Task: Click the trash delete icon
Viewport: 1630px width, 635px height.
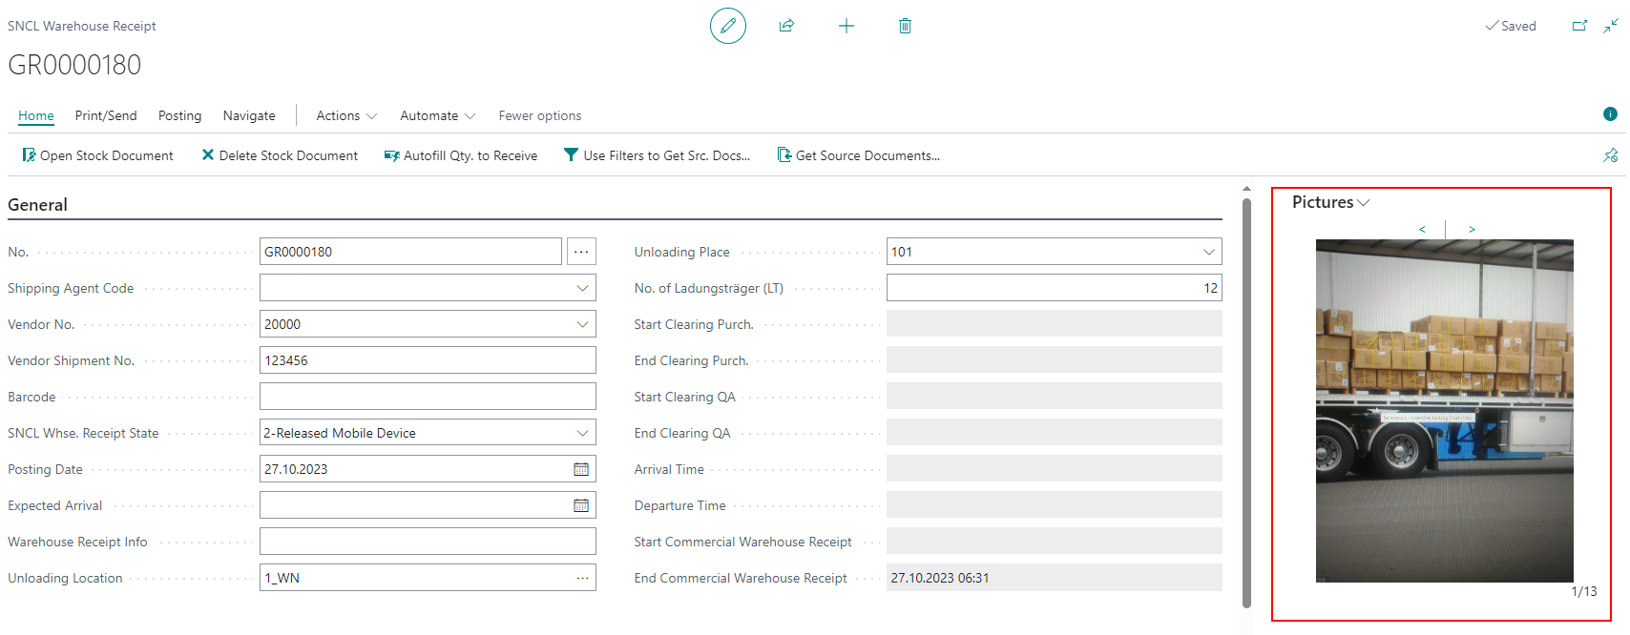Action: tap(905, 26)
